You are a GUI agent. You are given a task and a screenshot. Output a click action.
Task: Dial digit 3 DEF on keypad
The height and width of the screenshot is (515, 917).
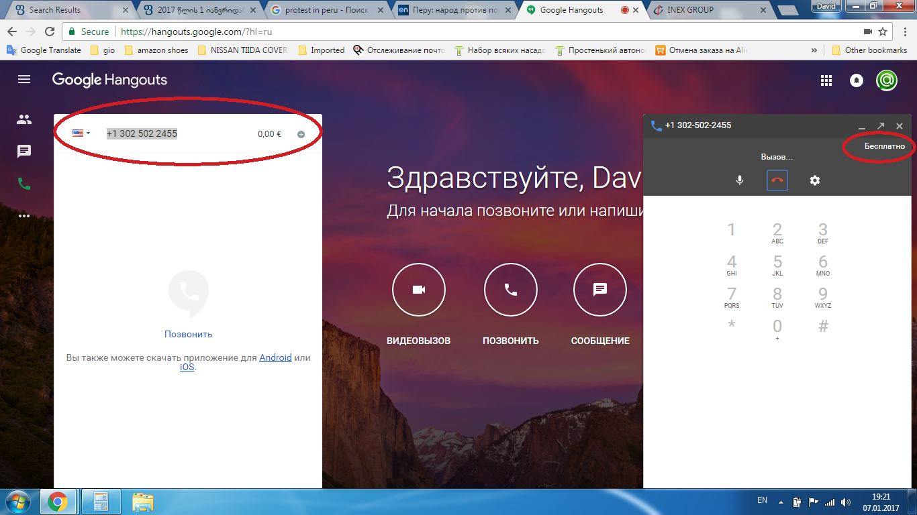point(823,233)
